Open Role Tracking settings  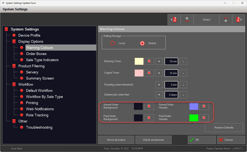(37, 115)
